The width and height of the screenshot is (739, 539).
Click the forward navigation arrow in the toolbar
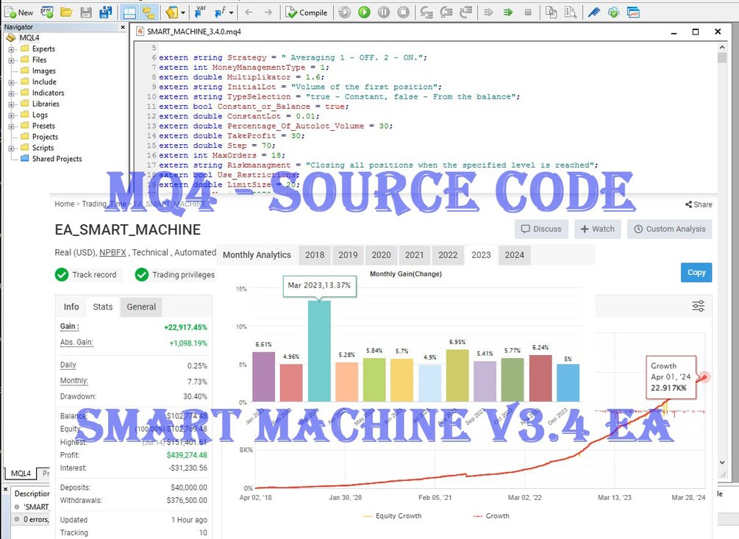click(268, 13)
